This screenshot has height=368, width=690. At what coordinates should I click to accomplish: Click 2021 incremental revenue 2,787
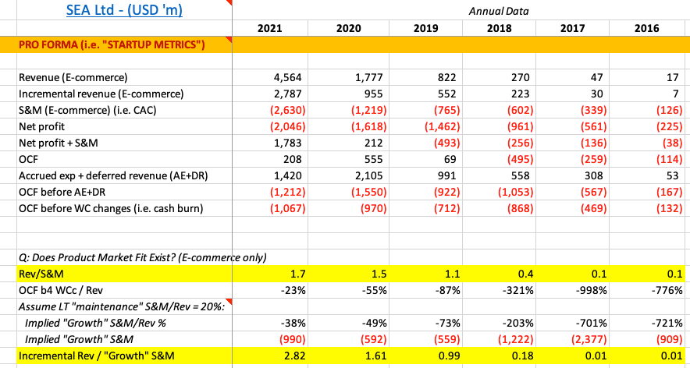[x=287, y=94]
